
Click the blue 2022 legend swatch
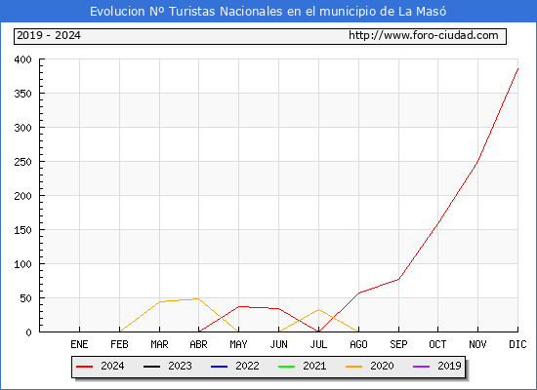pyautogui.click(x=219, y=367)
